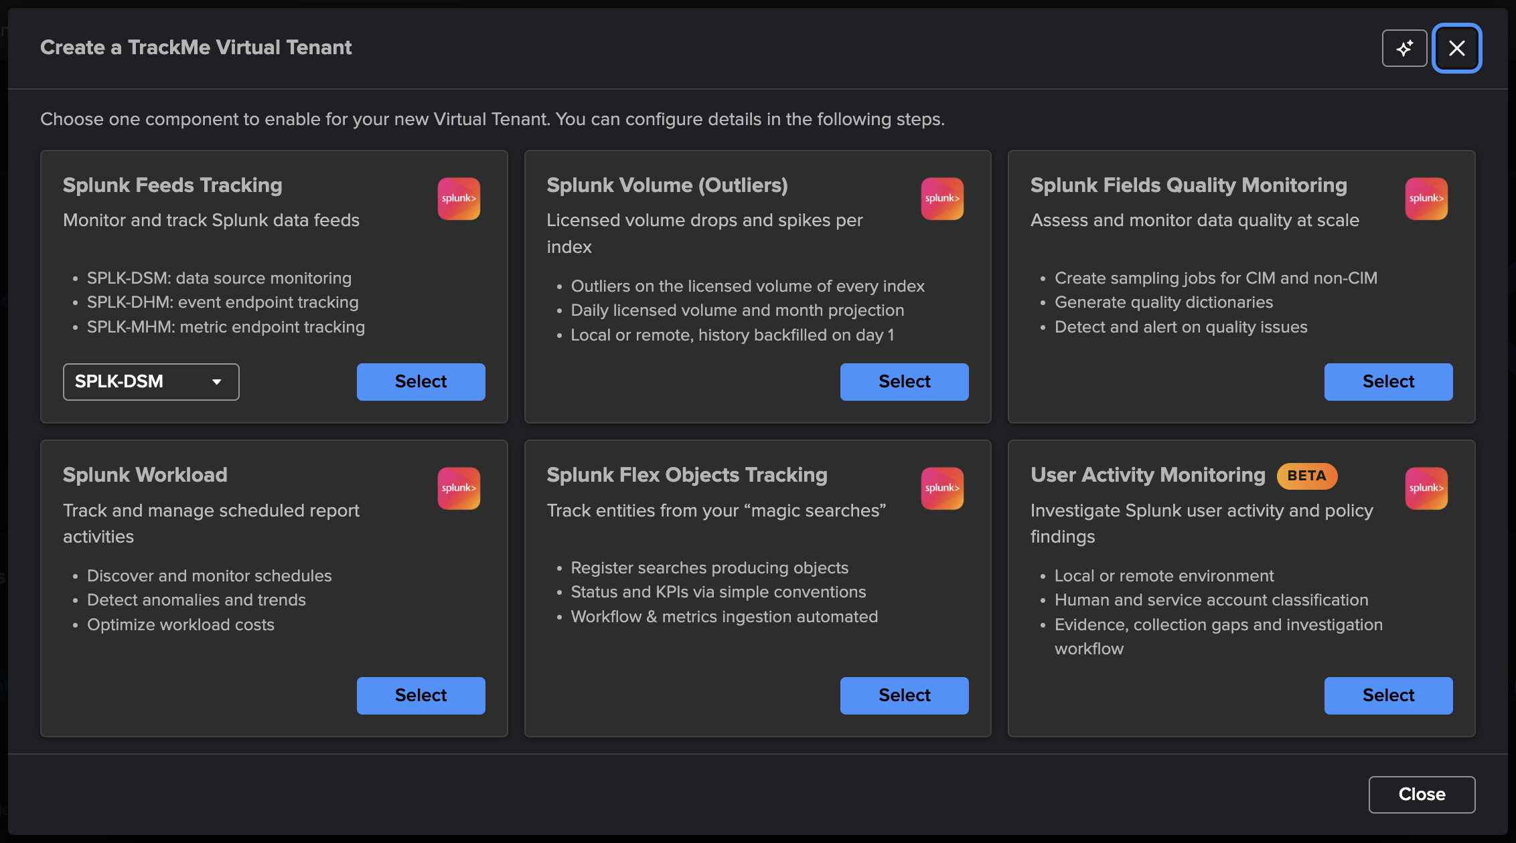This screenshot has height=843, width=1516.
Task: Click 'Licensed volume drops and spikes per index'
Action: point(704,233)
